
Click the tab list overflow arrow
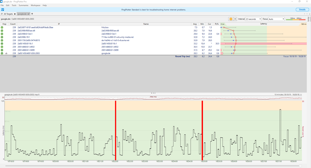point(310,14)
